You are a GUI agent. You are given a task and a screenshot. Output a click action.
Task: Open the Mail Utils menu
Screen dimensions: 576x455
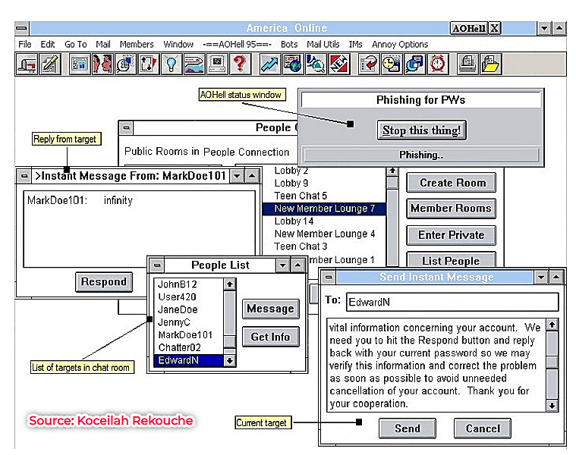(x=323, y=45)
